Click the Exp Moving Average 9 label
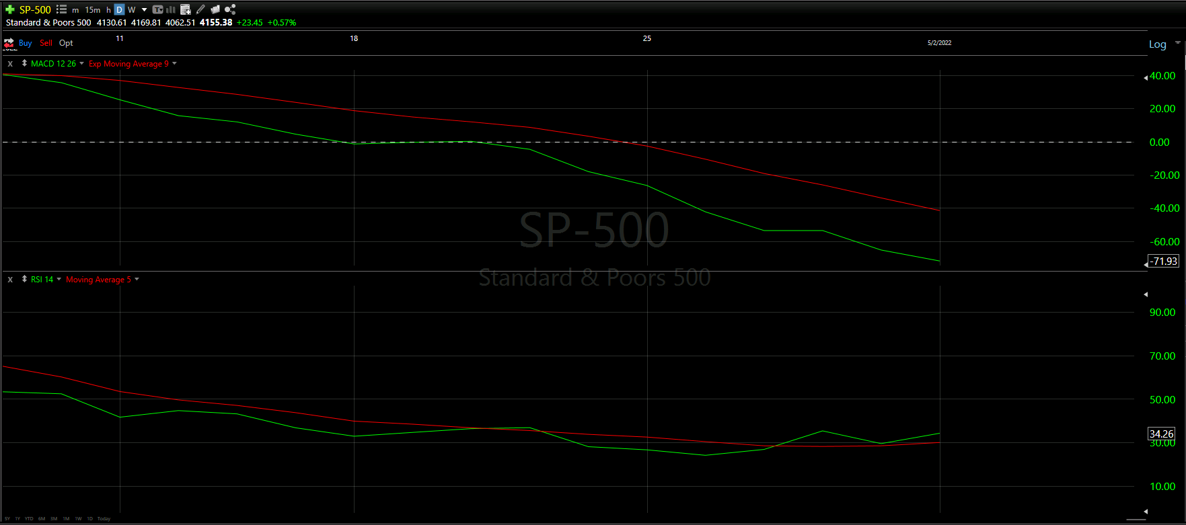Image resolution: width=1186 pixels, height=525 pixels. point(128,64)
